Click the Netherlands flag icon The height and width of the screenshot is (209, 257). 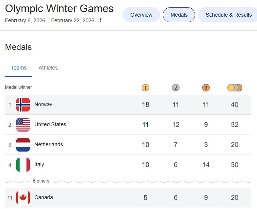click(x=23, y=145)
